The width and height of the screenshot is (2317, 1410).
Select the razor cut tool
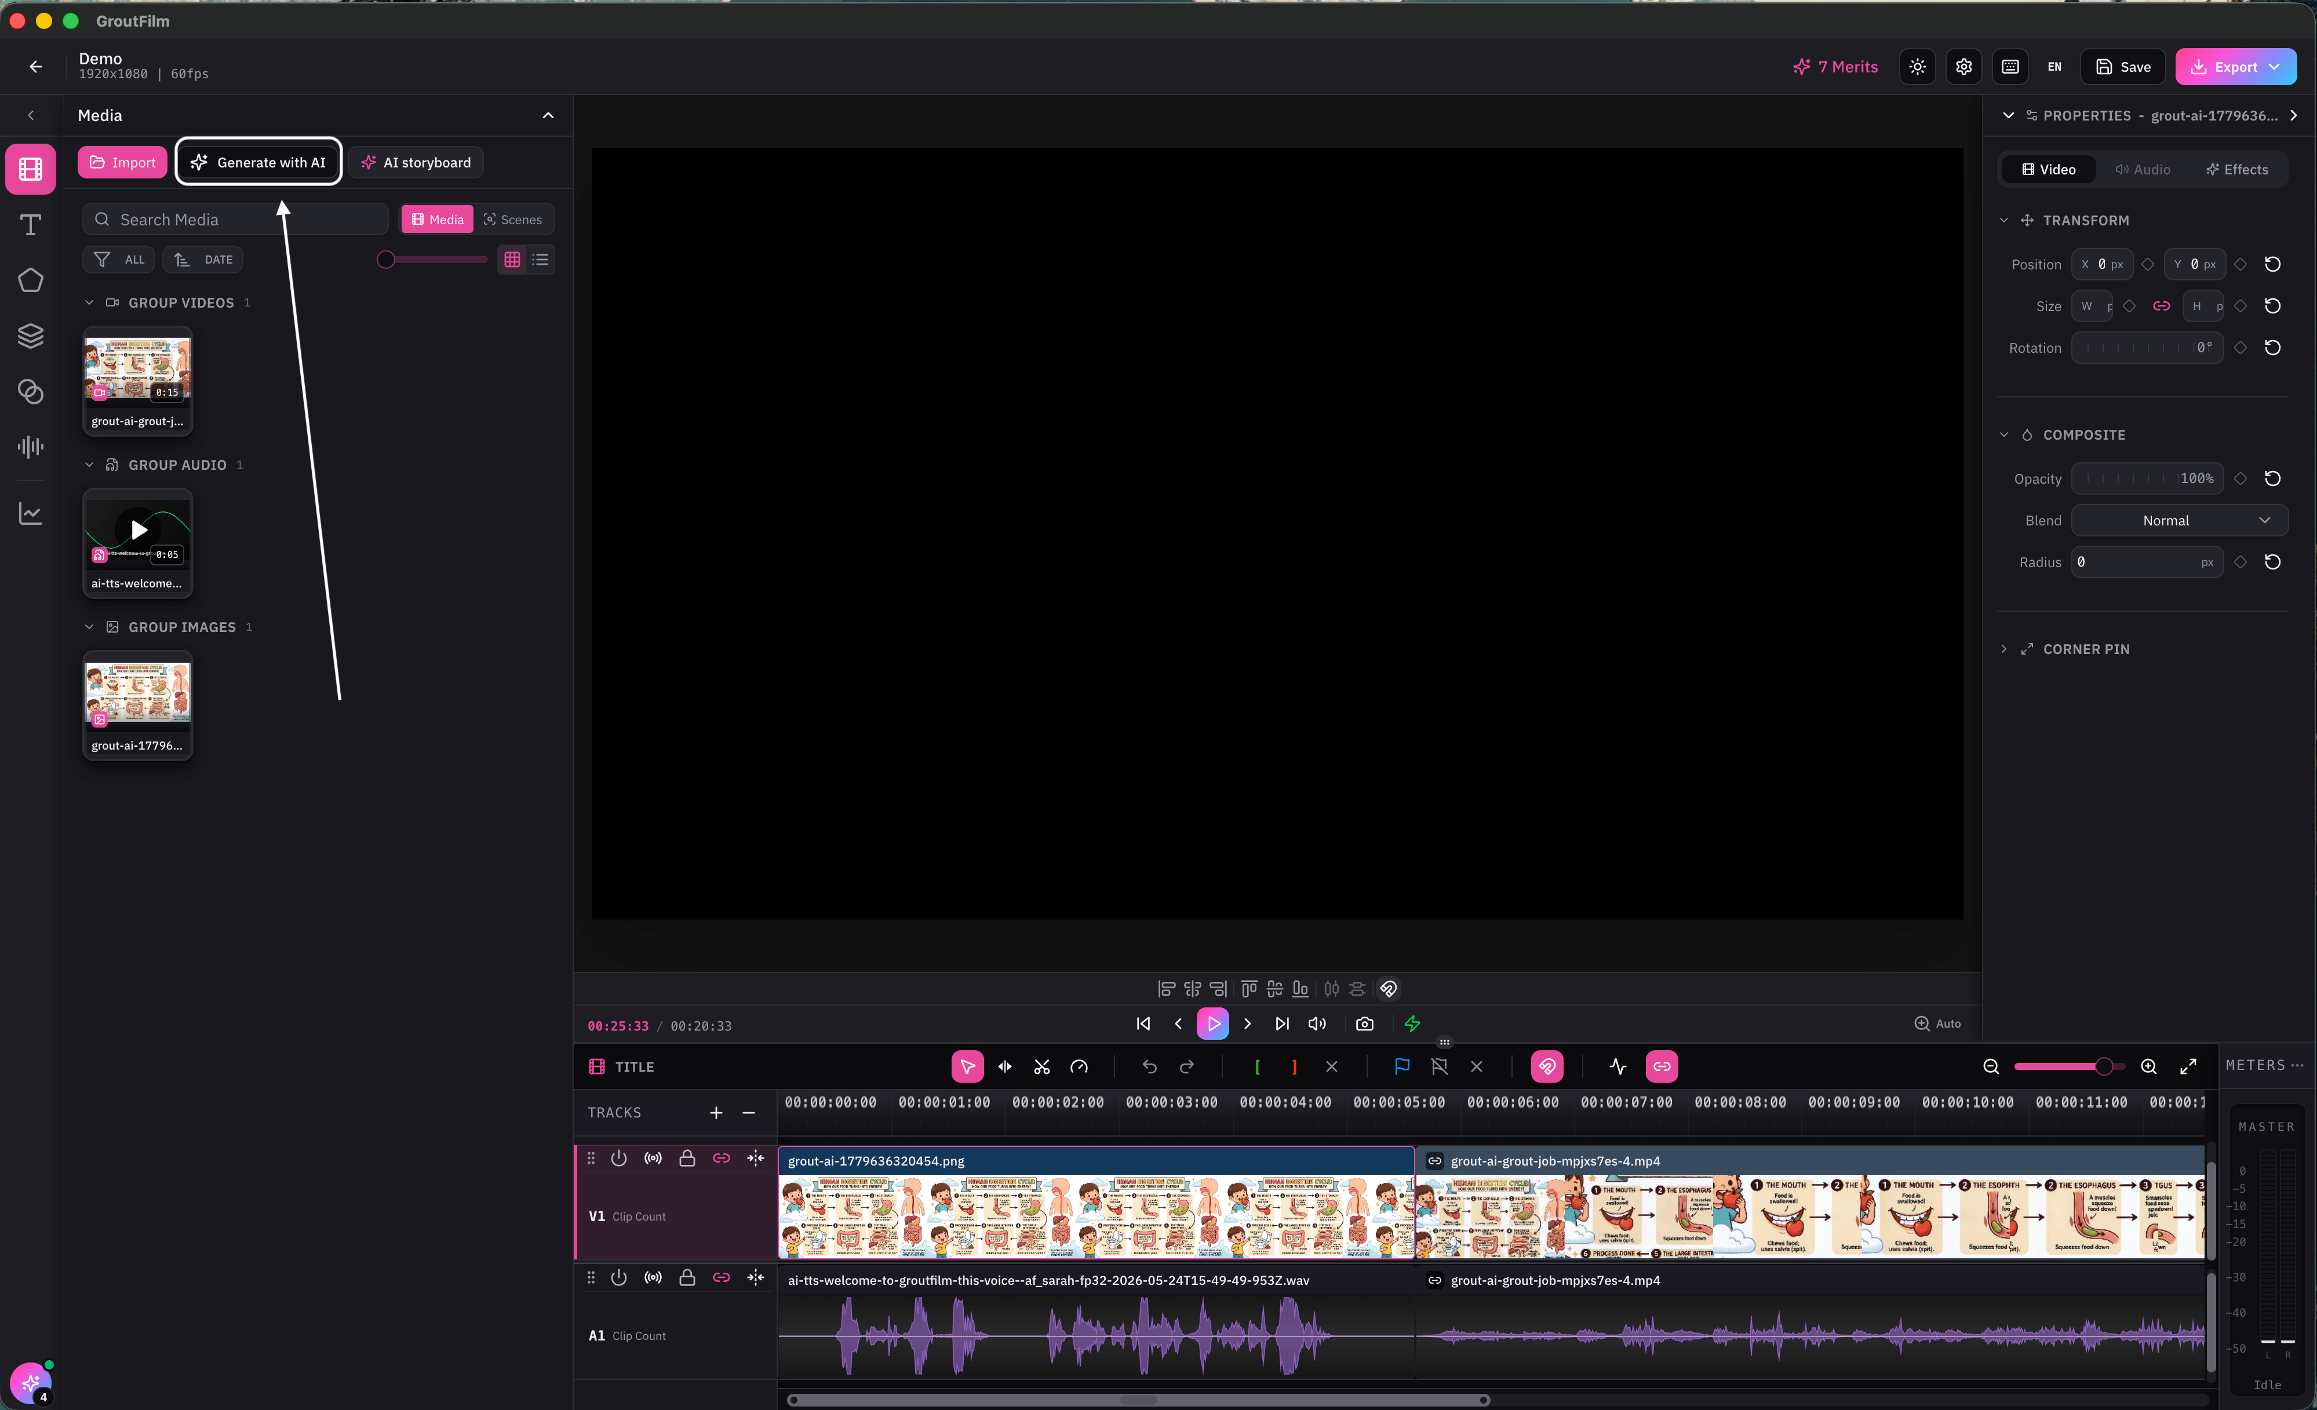tap(1042, 1067)
